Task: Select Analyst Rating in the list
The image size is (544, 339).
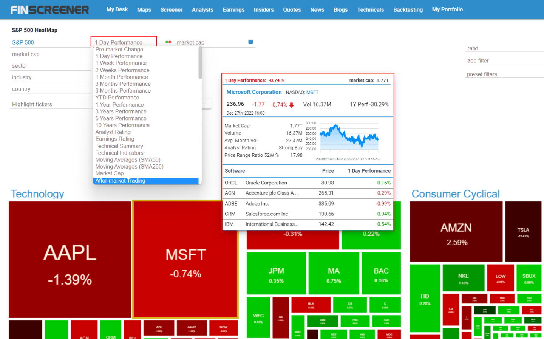Action: tap(146, 132)
